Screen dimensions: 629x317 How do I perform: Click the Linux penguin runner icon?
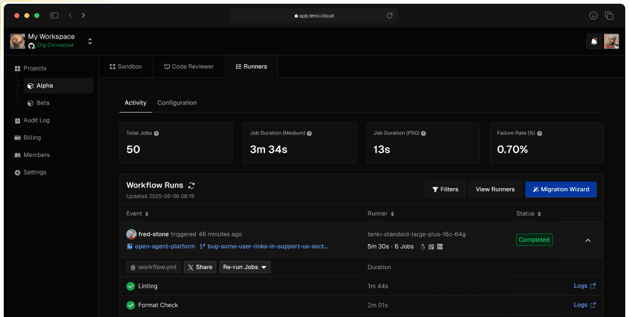coord(423,247)
